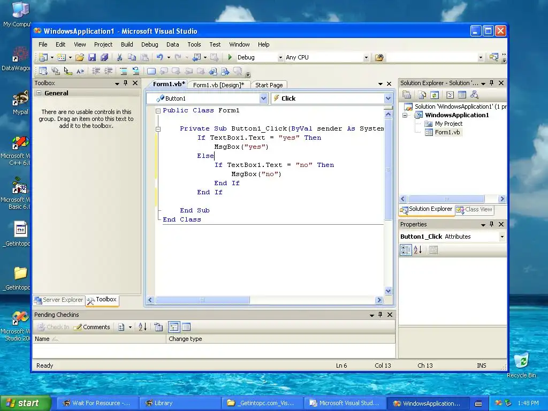
Task: Click the Navigate Backward icon
Action: click(197, 57)
